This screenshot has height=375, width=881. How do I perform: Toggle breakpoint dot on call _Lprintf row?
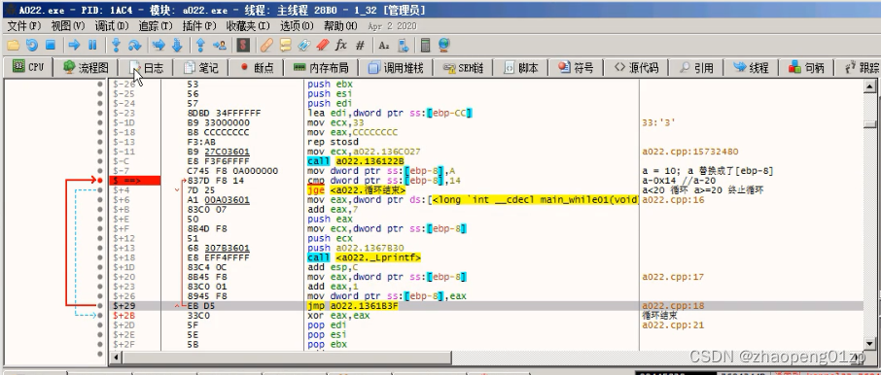coord(100,257)
